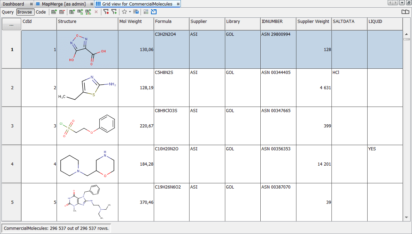Switch to Query mode

(7, 12)
